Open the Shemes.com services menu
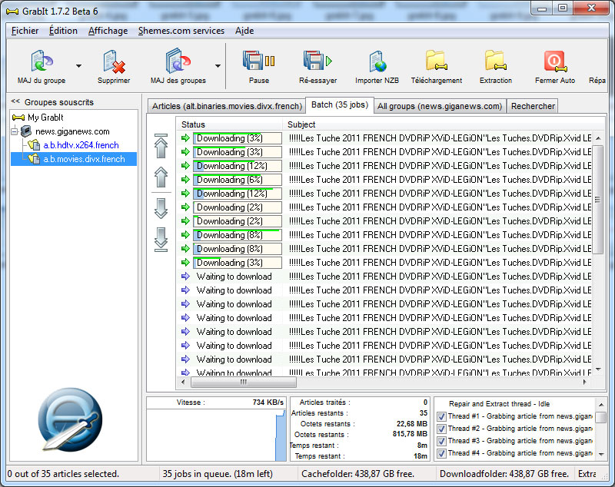Screen dimensions: 615x487 pyautogui.click(x=181, y=31)
